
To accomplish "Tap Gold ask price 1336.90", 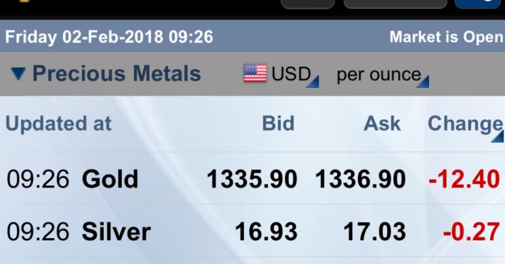I will click(x=361, y=179).
